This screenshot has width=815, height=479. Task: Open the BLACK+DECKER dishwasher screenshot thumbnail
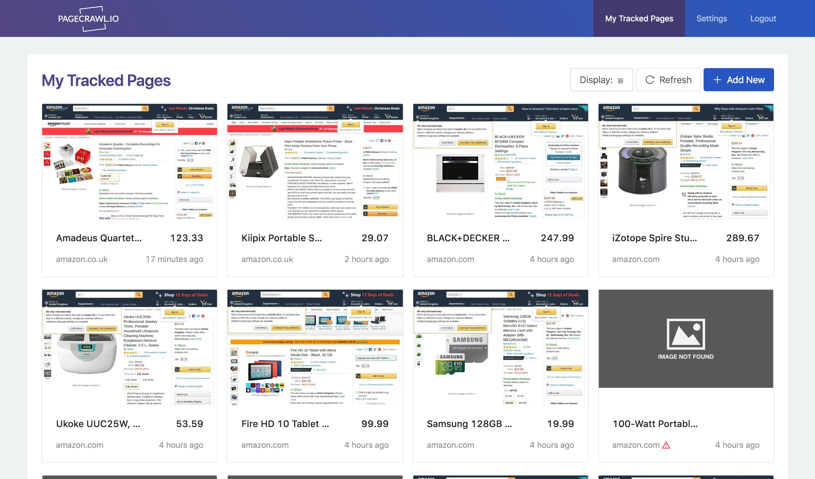pos(501,162)
